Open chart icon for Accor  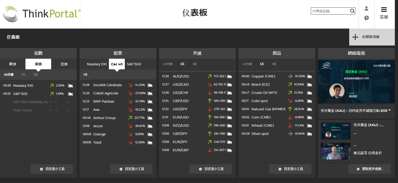(150, 126)
